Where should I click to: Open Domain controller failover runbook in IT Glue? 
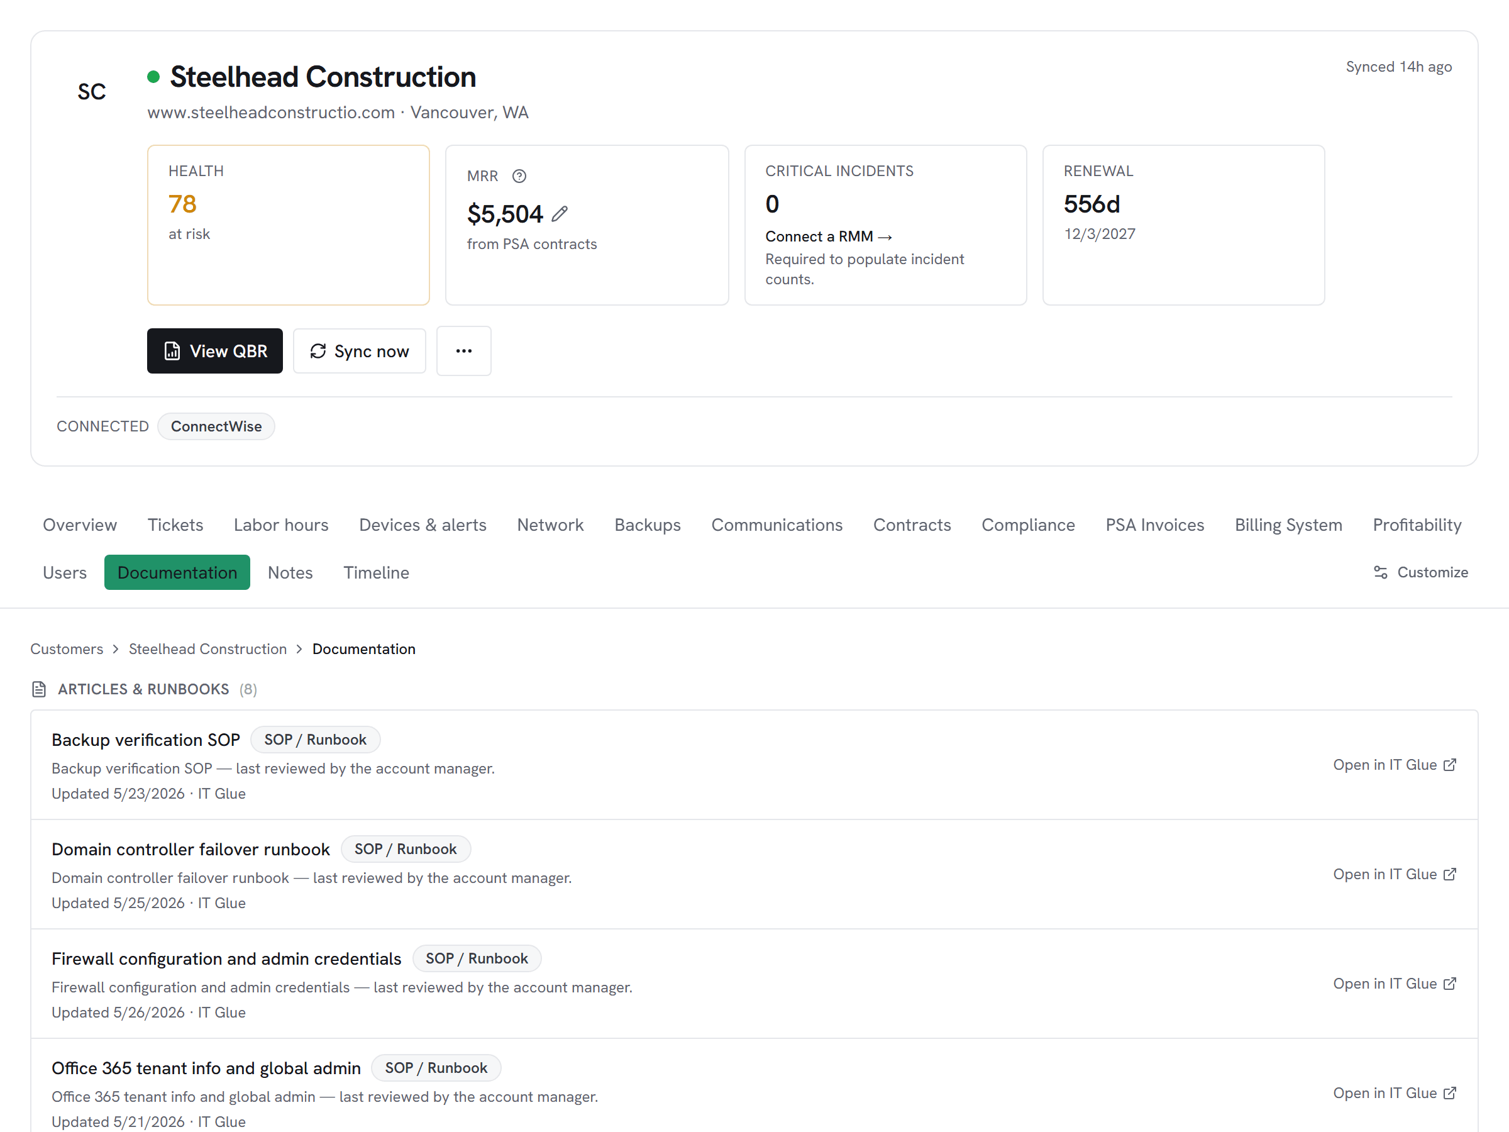pyautogui.click(x=1395, y=874)
